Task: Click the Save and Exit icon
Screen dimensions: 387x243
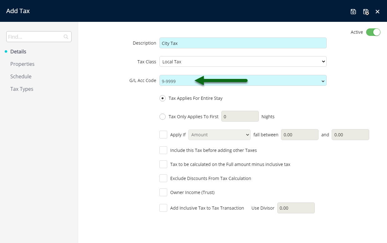Action: tap(366, 12)
